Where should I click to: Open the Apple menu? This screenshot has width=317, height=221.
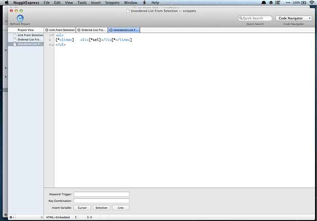click(x=7, y=3)
